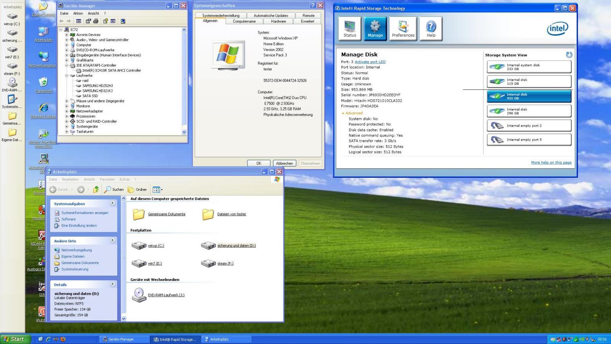Select the Papierkorb desktop icon

pos(44,85)
